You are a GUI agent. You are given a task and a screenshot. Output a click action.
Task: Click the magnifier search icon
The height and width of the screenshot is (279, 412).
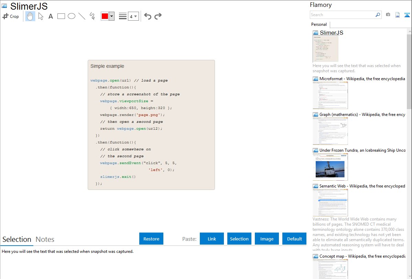coord(378,15)
